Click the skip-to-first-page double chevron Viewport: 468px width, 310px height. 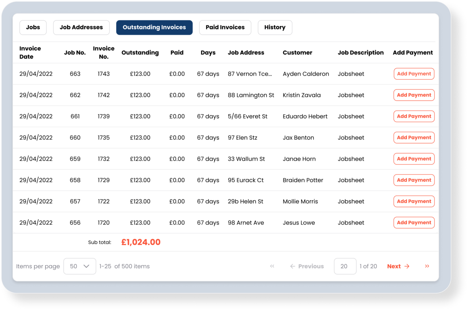pos(272,266)
